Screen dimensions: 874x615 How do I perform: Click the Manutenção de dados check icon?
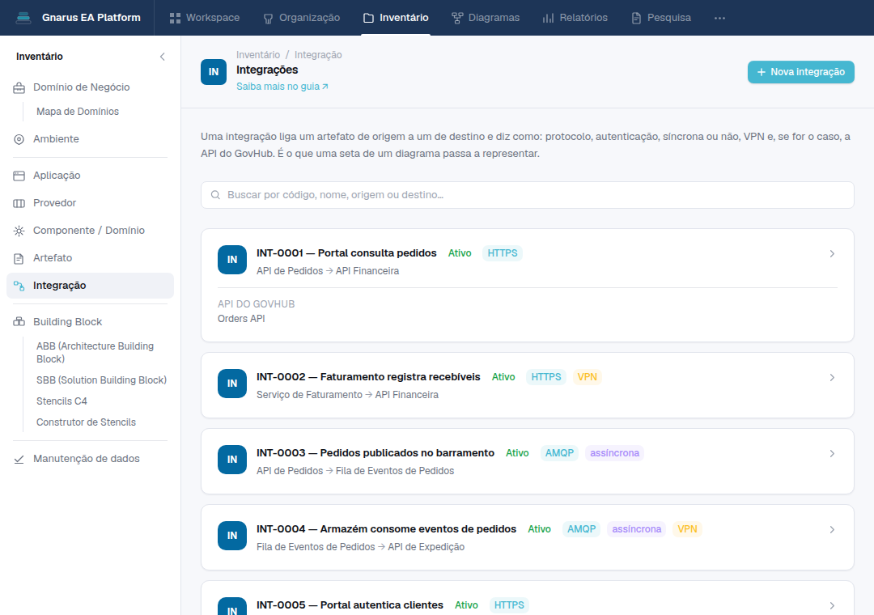19,459
